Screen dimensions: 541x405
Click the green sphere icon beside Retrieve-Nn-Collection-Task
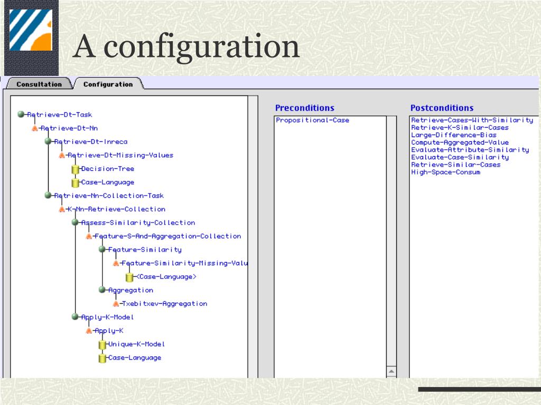[48, 195]
